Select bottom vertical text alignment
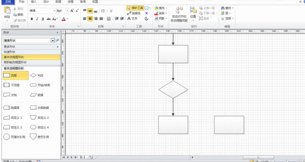 coord(96,11)
